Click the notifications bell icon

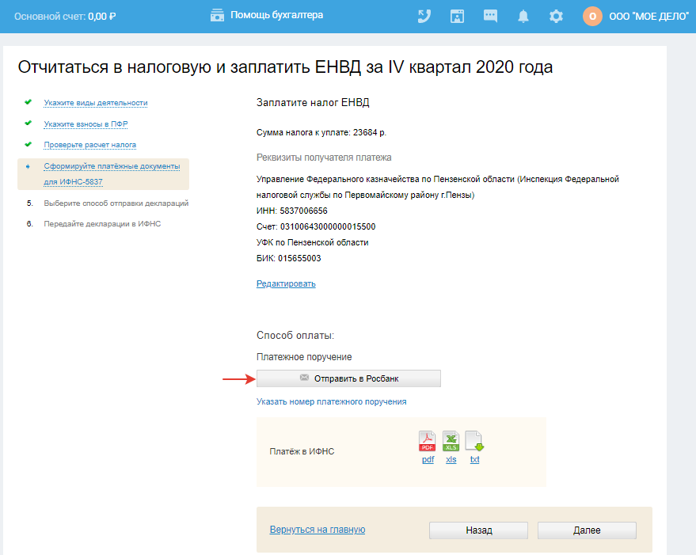tap(523, 16)
